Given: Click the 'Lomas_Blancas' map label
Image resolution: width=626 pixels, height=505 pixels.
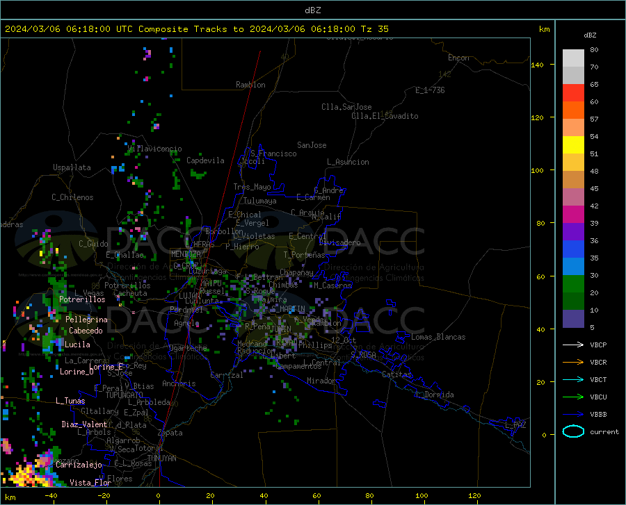Looking at the screenshot, I should [438, 337].
